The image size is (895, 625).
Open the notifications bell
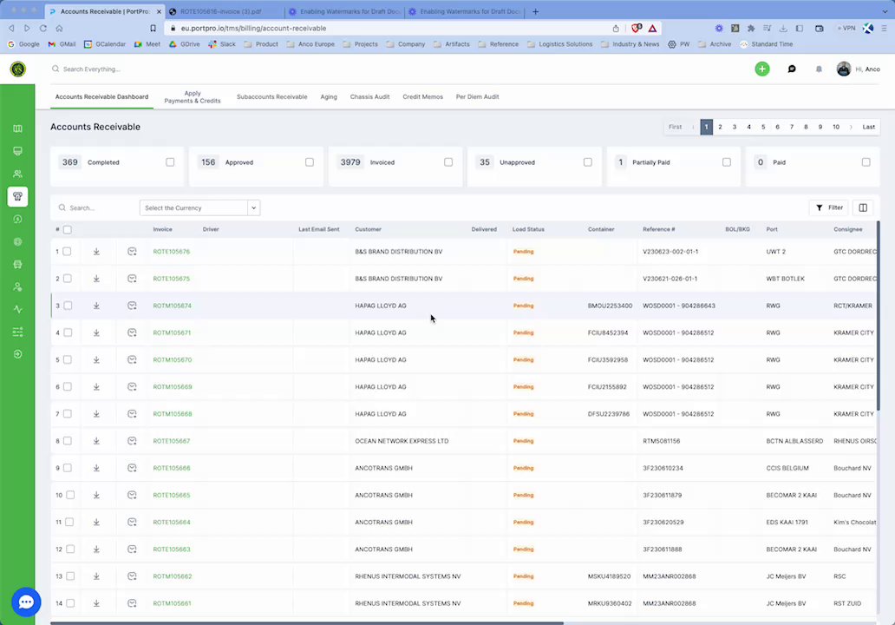[x=819, y=69]
